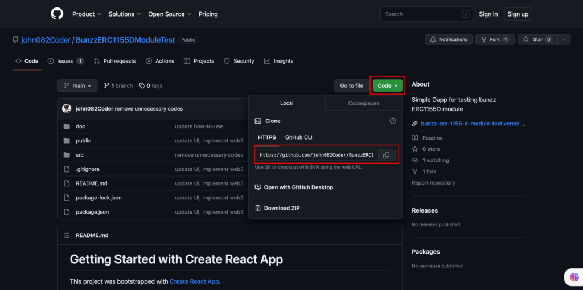Viewport: 583px width, 290px height.
Task: Open the package-lock.json file
Action: [x=98, y=198]
